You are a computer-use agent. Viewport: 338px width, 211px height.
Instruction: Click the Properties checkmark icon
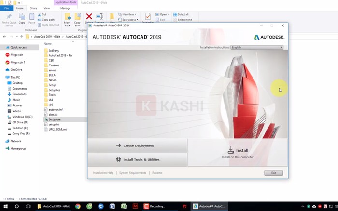(148, 16)
